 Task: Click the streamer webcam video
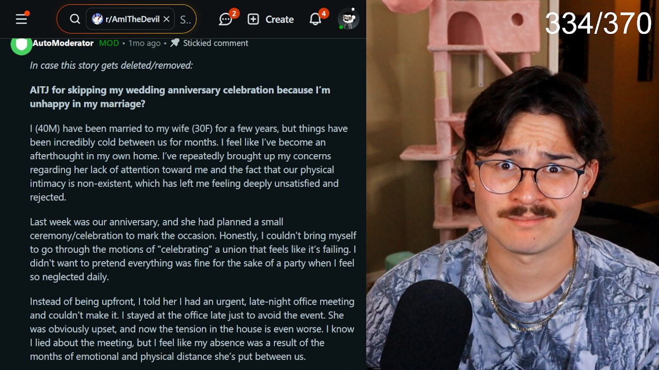pos(513,185)
